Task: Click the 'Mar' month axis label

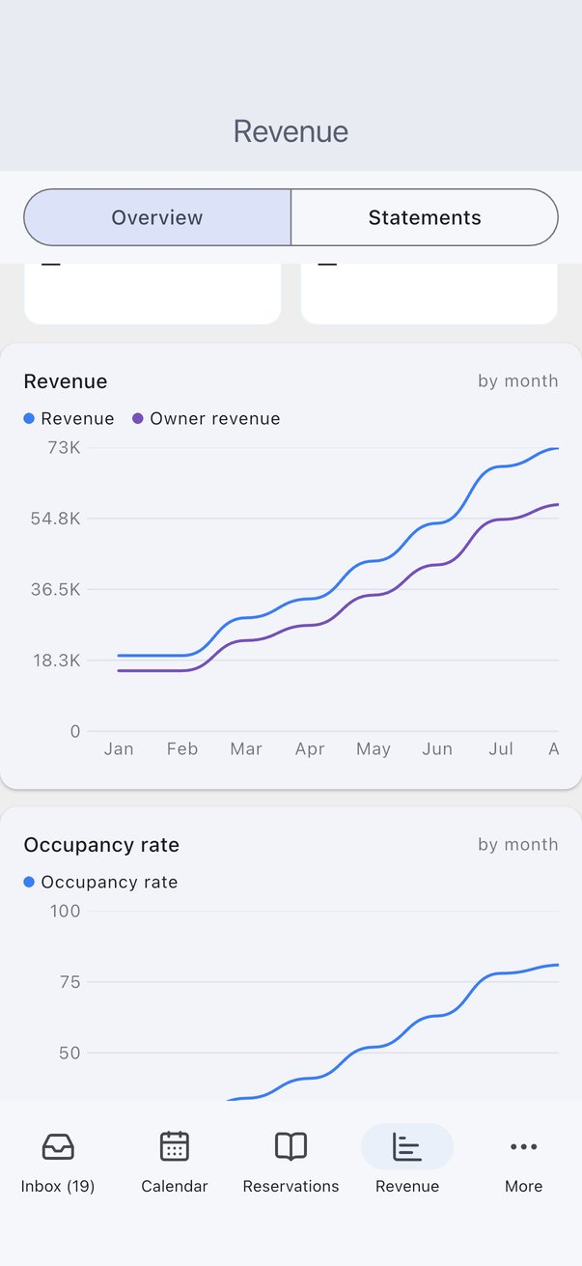Action: (x=246, y=748)
